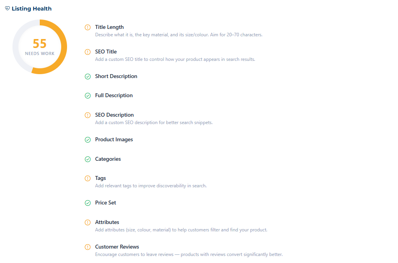Click the green check beside Product Images
The image size is (398, 263).
pos(88,140)
